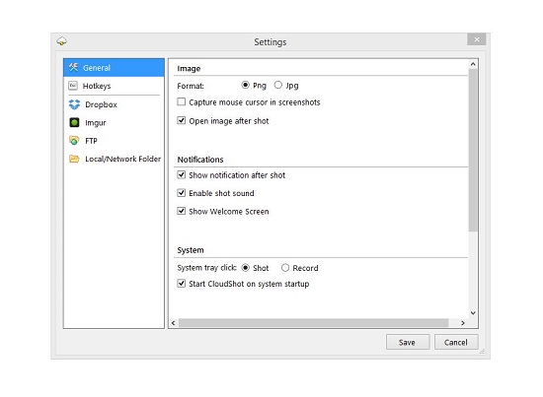
Task: Click the vertical scrollbar thumb
Action: pyautogui.click(x=473, y=150)
